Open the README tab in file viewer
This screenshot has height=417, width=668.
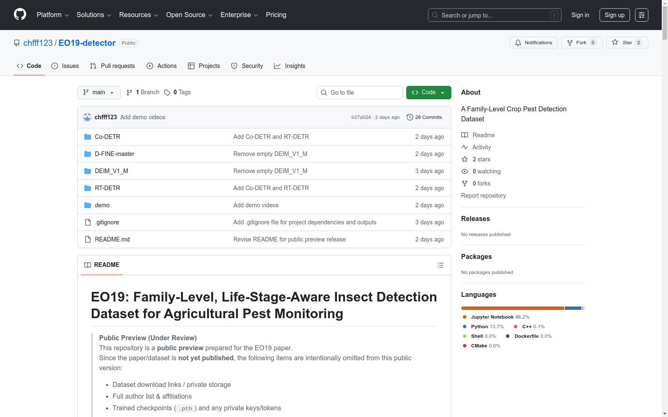102,265
